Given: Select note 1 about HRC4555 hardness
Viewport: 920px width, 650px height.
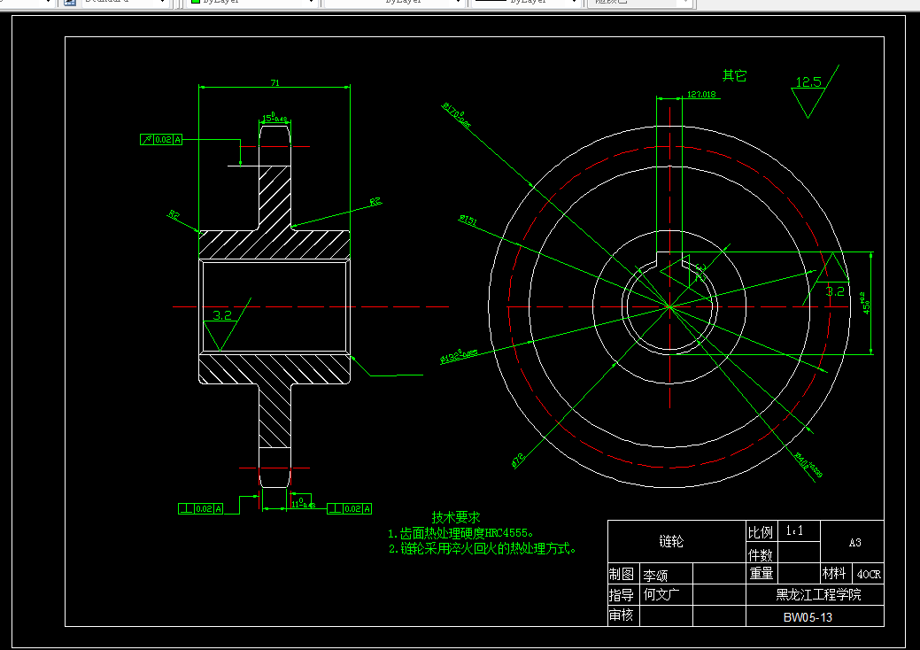Looking at the screenshot, I should (x=461, y=533).
